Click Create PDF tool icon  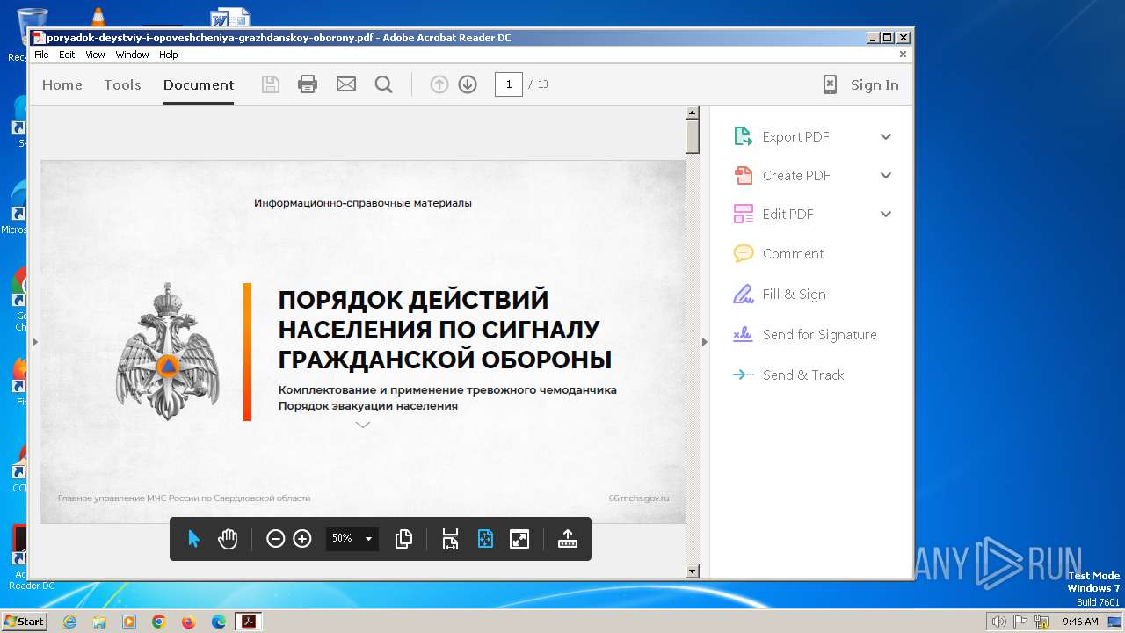pyautogui.click(x=744, y=175)
